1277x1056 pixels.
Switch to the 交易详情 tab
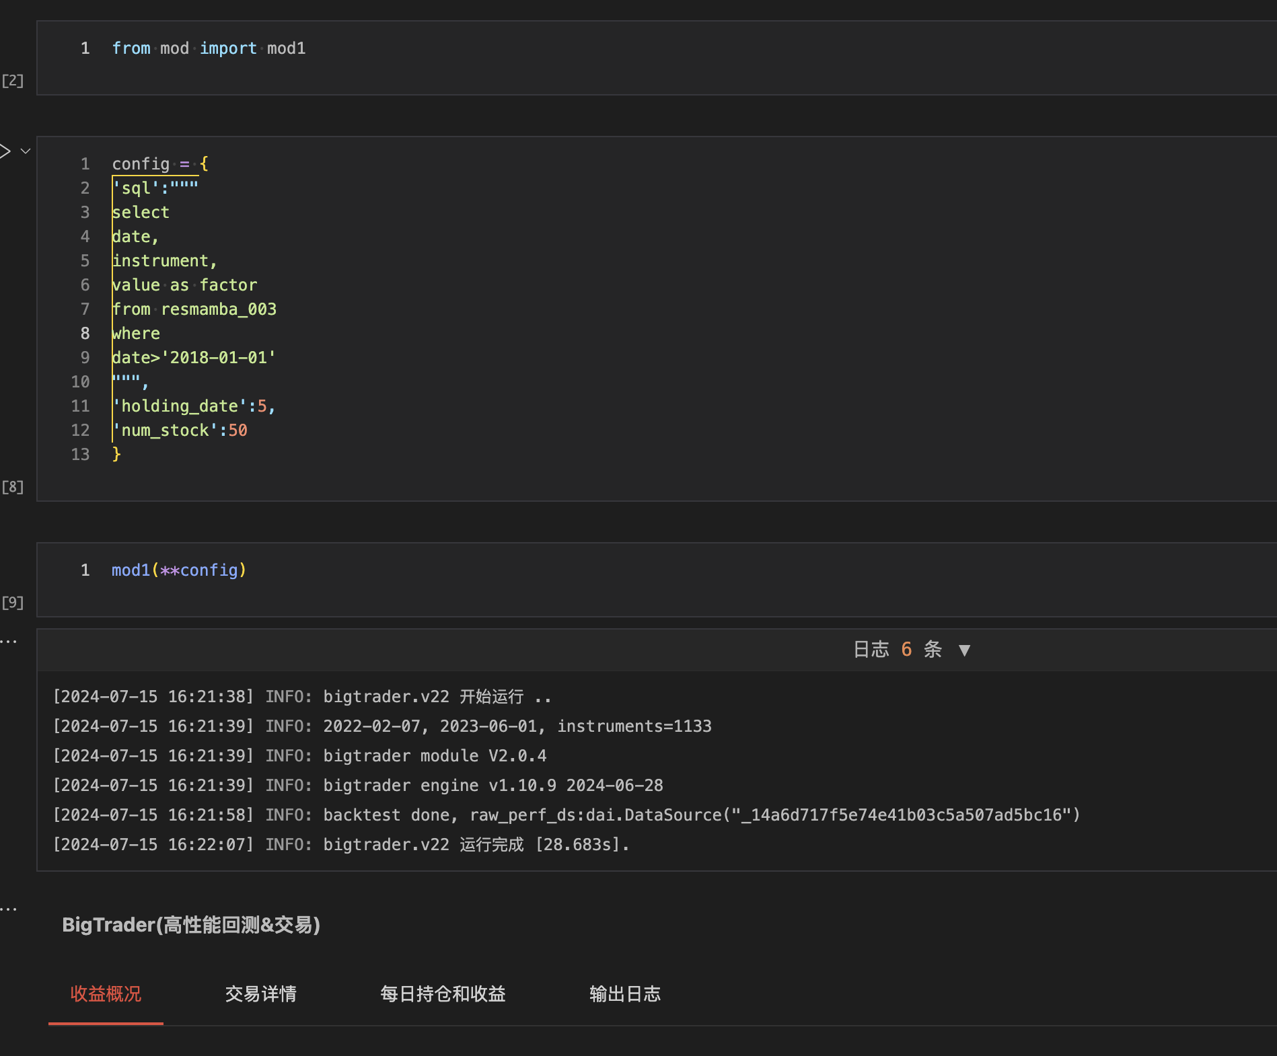[261, 993]
